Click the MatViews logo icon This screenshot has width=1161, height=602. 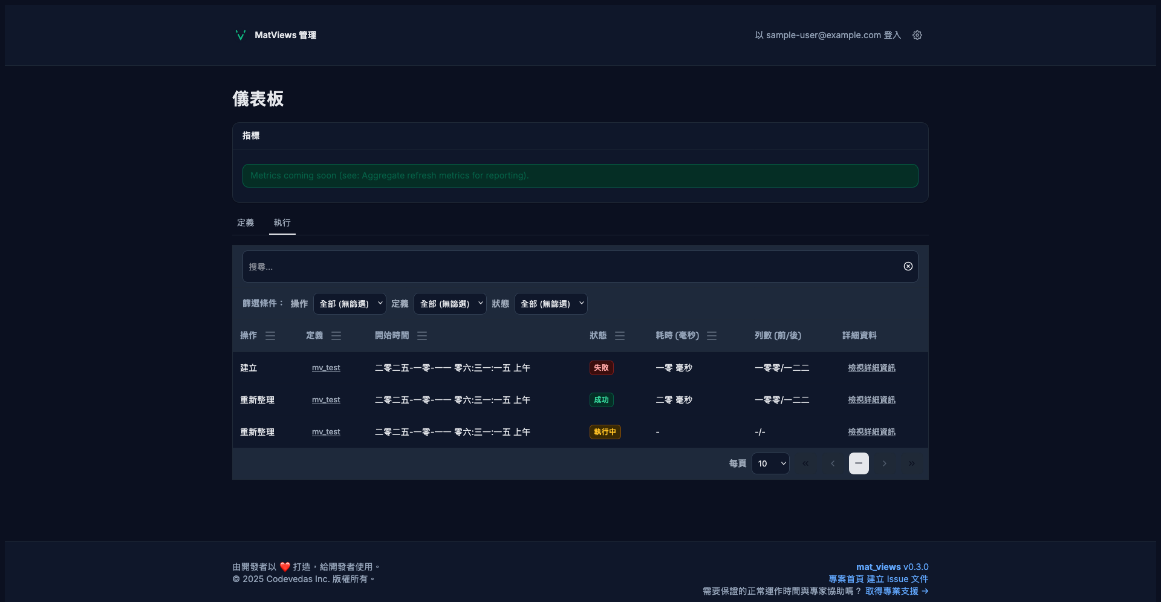click(x=240, y=35)
